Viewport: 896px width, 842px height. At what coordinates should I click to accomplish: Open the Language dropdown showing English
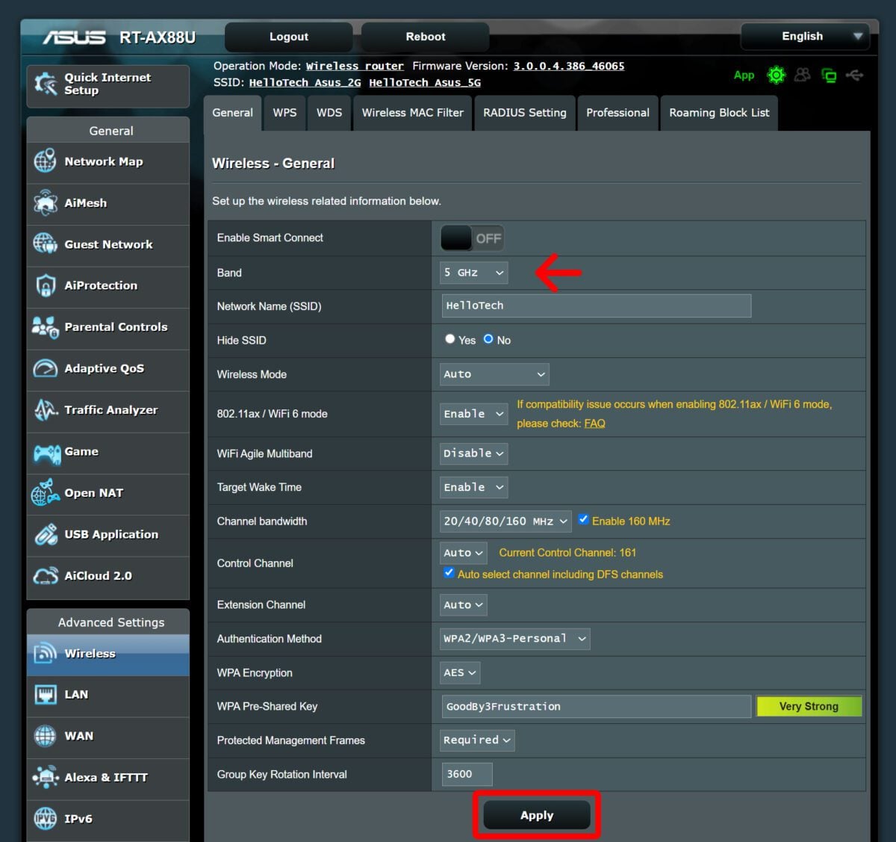click(804, 37)
